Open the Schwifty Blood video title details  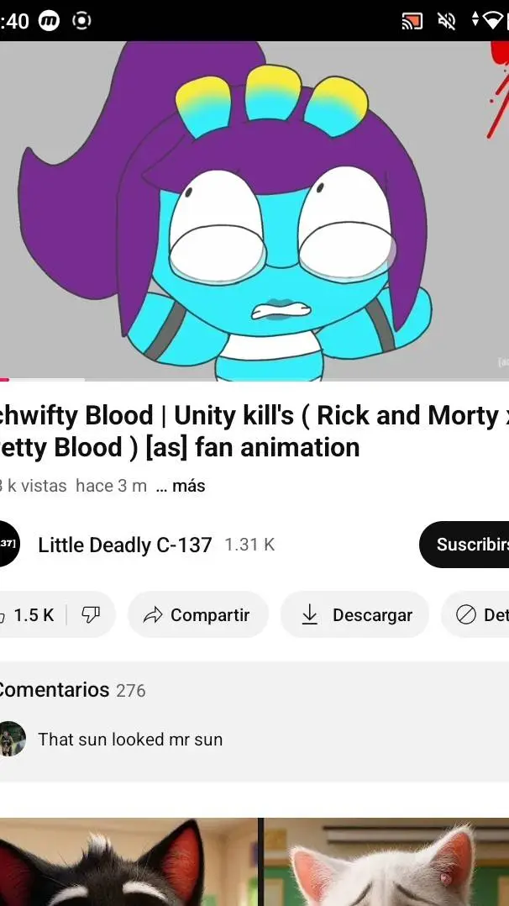click(254, 431)
